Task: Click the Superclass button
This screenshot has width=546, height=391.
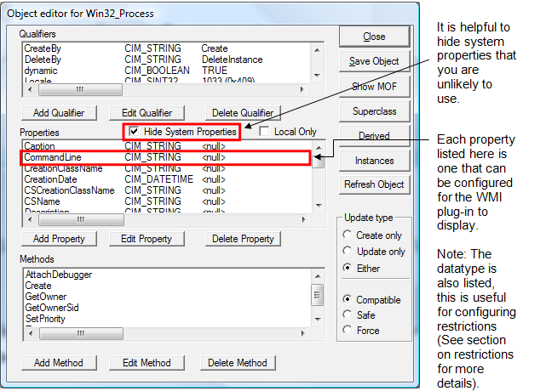Action: [x=374, y=111]
